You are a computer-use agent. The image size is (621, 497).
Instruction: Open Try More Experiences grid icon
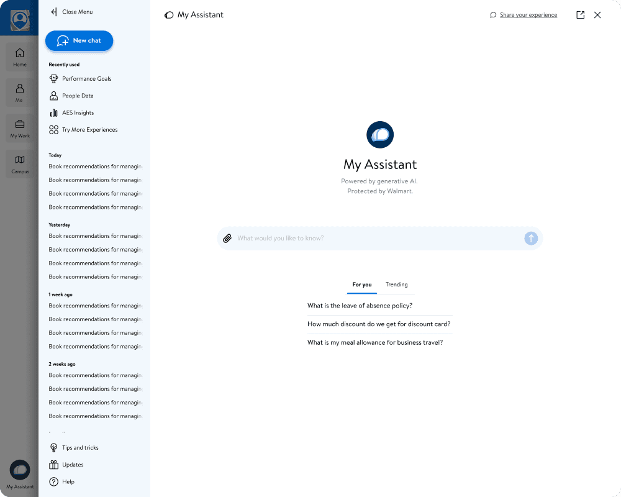click(x=53, y=130)
